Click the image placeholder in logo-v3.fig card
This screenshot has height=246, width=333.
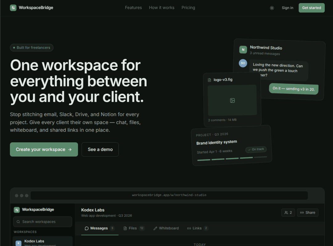(232, 100)
